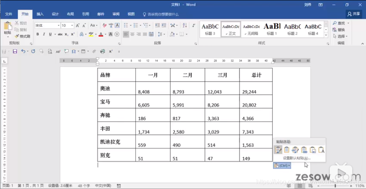
Task: Click 告诉我你想要做什么 search box
Action: (x=161, y=14)
